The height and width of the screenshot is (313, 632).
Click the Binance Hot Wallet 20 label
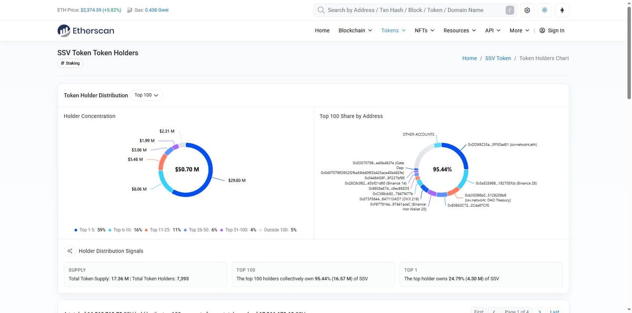tap(398, 207)
